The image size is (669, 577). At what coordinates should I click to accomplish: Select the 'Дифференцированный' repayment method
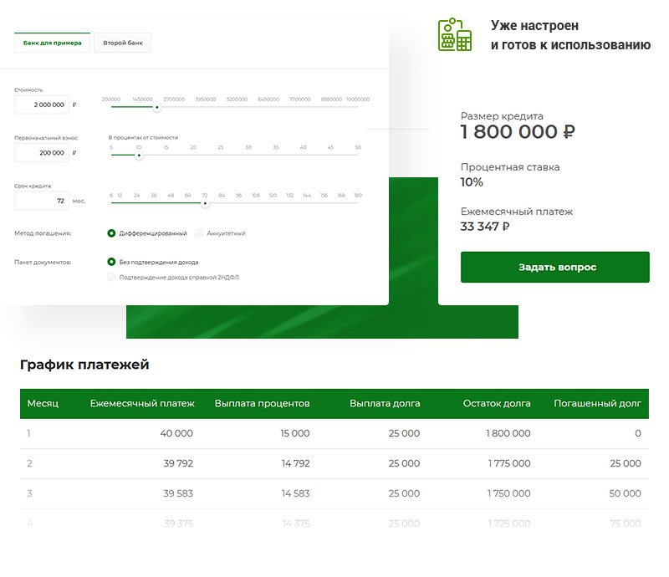coord(111,233)
